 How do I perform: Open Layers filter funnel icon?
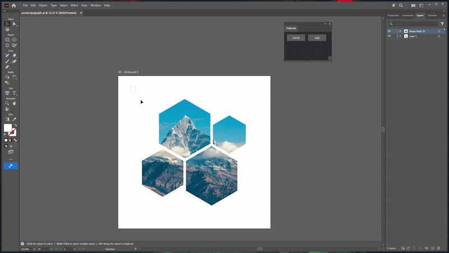pyautogui.click(x=442, y=24)
